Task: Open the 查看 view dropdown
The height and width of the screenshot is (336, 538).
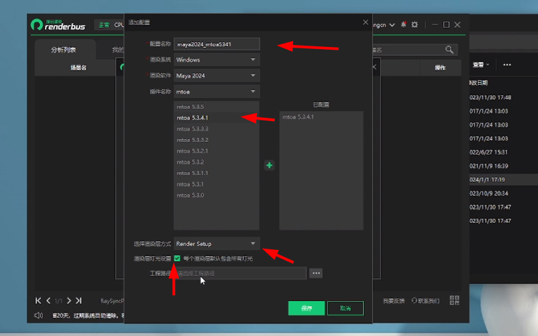Action: click(x=481, y=65)
